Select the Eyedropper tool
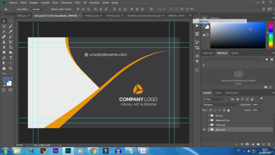Viewport: 275px width, 155px height. pos(10,31)
